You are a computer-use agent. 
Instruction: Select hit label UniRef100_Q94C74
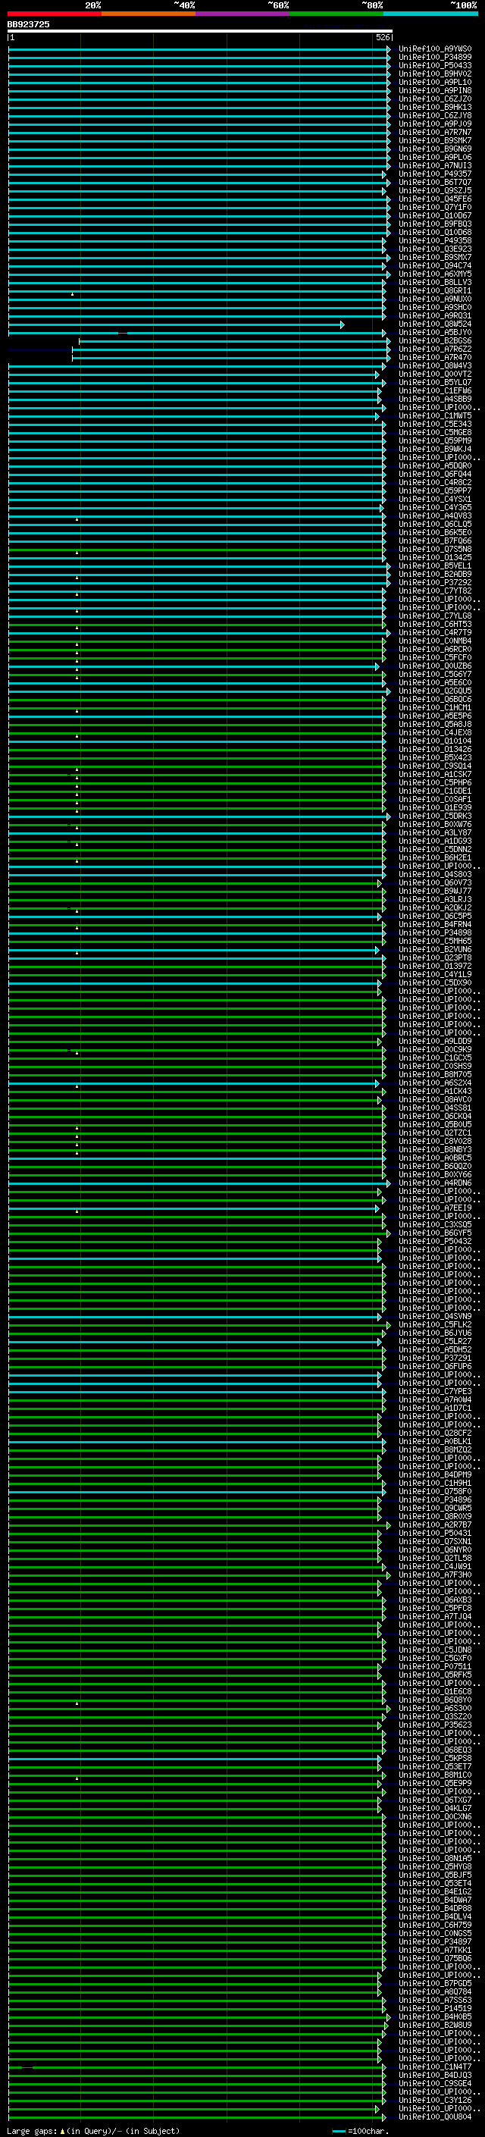(435, 265)
